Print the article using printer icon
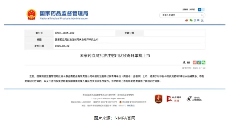Viewport: 231px width, 127px height. (x=189, y=63)
